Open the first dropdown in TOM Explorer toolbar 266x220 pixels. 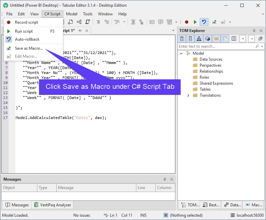(243, 39)
